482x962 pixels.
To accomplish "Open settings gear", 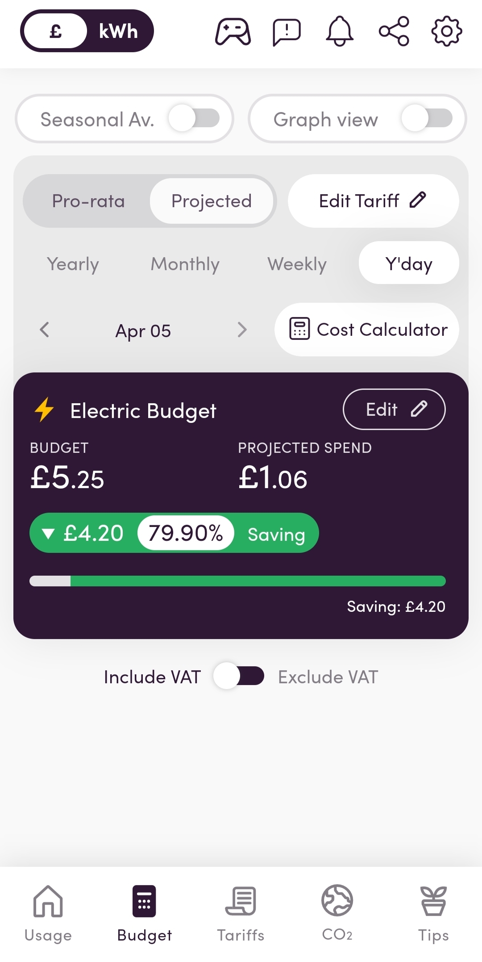I will [447, 31].
